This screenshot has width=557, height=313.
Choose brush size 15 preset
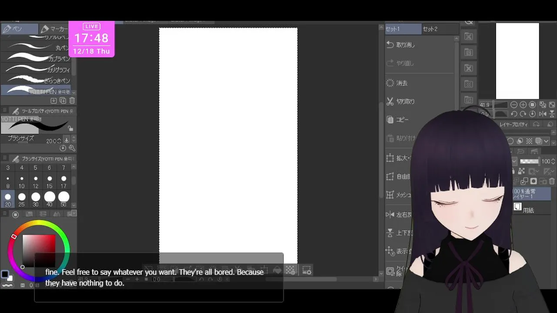click(x=50, y=182)
